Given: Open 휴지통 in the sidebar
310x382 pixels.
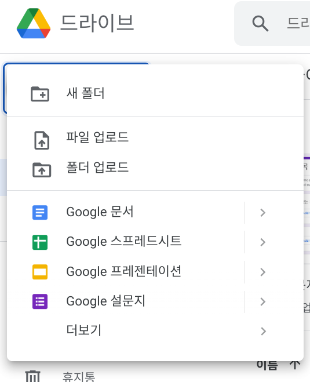Looking at the screenshot, I should [x=79, y=377].
